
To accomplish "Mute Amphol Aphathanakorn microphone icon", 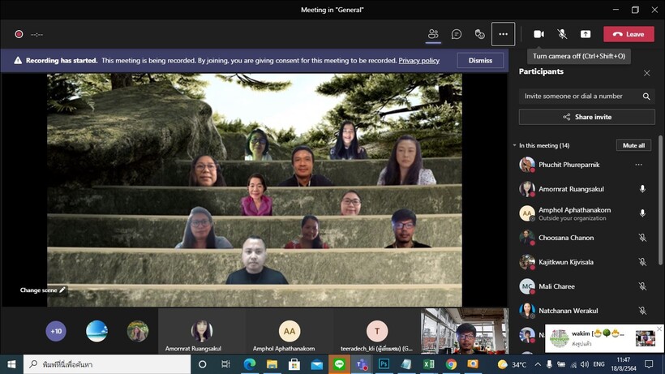I will pos(642,213).
